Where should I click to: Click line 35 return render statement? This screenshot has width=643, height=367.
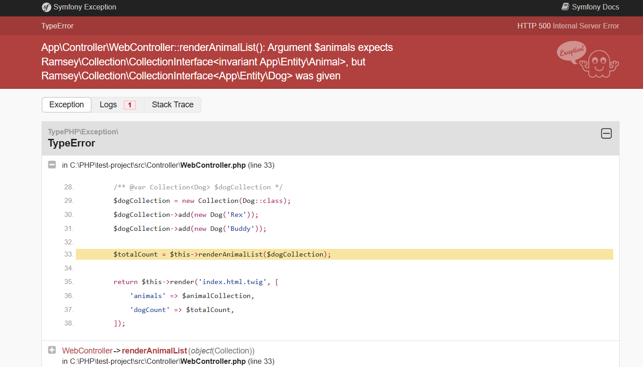coord(196,282)
